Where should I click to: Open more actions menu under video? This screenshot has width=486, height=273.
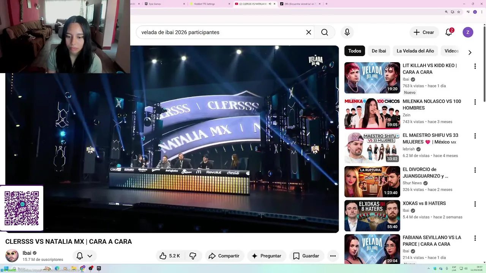[333, 256]
